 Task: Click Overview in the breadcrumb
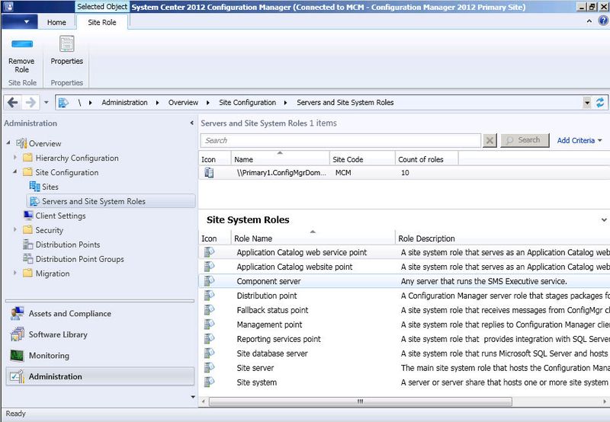pyautogui.click(x=183, y=103)
